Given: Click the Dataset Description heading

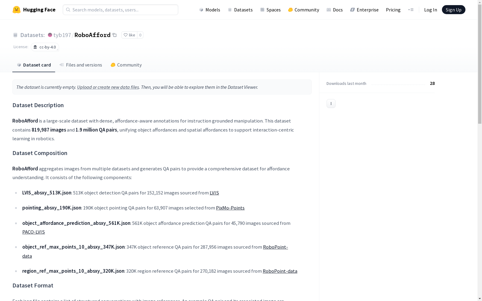Looking at the screenshot, I should [38, 105].
